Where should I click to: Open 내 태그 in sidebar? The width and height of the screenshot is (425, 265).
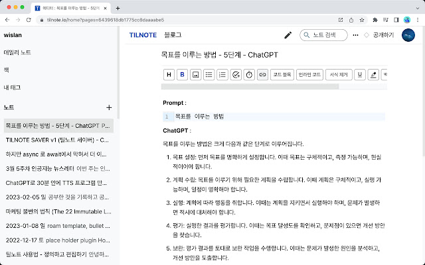[12, 87]
